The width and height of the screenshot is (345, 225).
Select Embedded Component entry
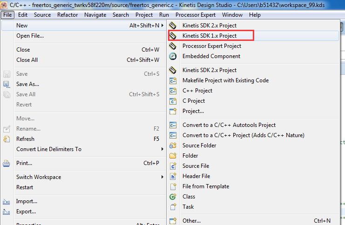(x=253, y=56)
